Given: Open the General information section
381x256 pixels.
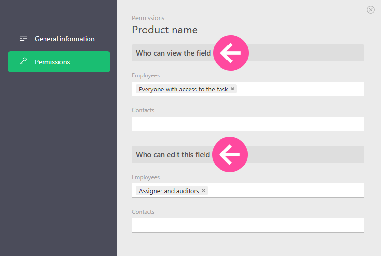Looking at the screenshot, I should point(64,39).
